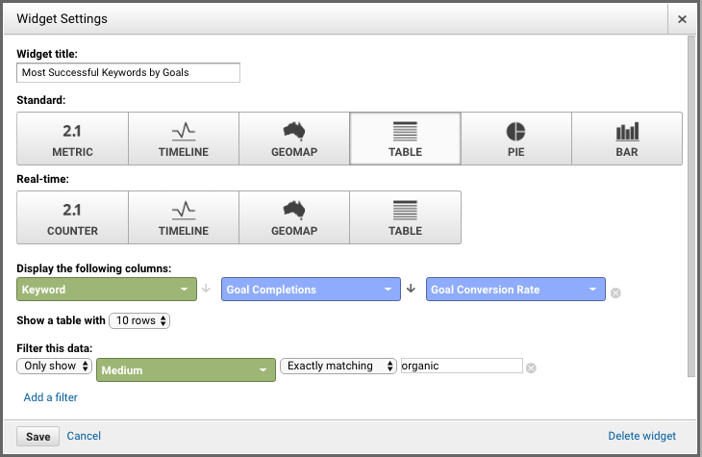The image size is (702, 457).
Task: Select the BAR chart widget type
Action: point(627,139)
